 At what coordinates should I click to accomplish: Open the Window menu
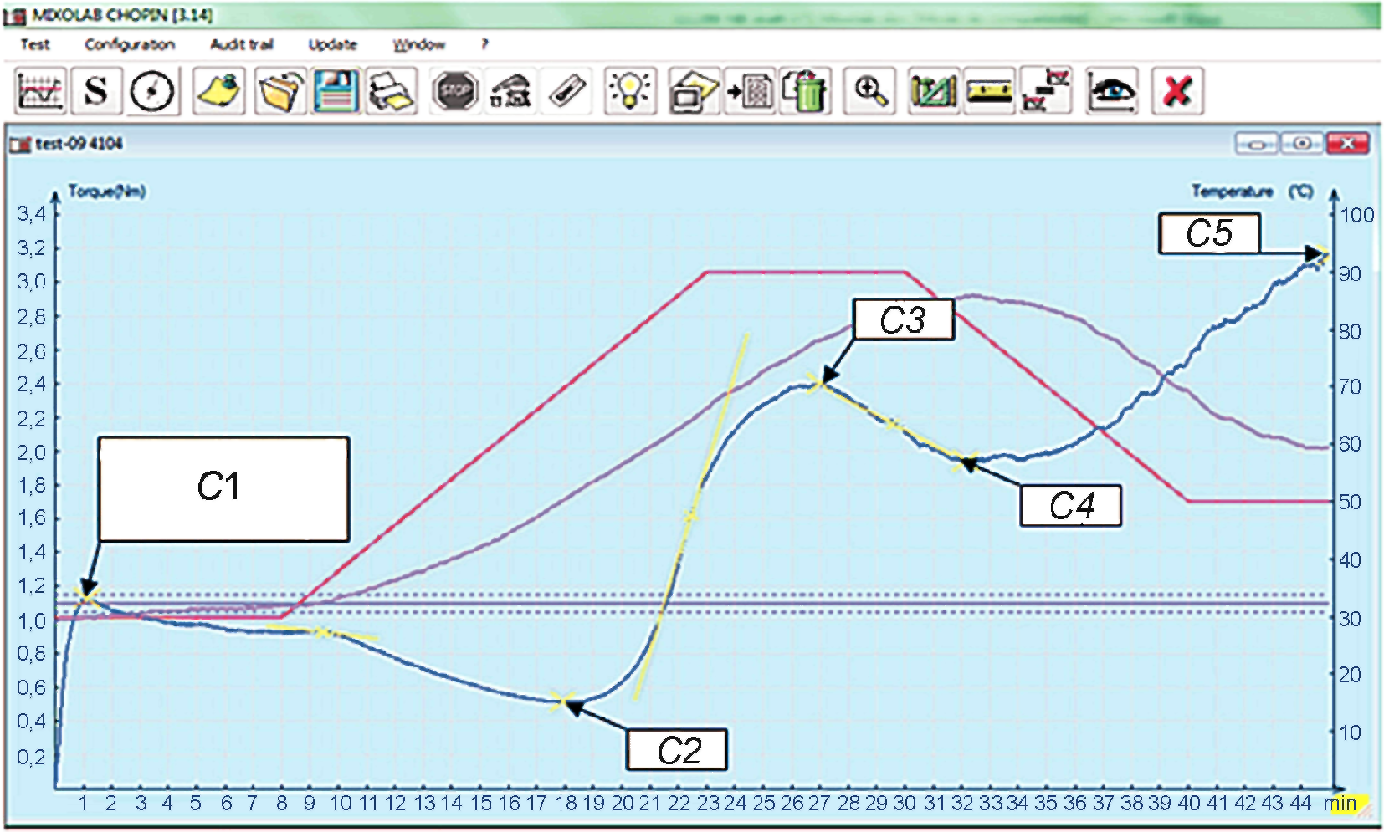pyautogui.click(x=419, y=44)
